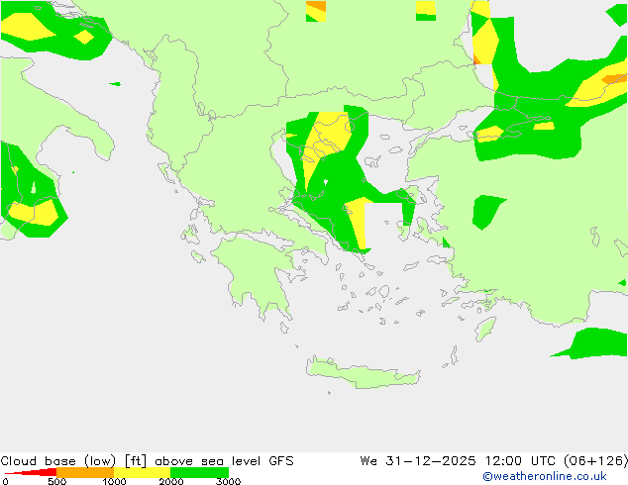
Task: Click the 'above sea level' text
Action: (x=209, y=461)
